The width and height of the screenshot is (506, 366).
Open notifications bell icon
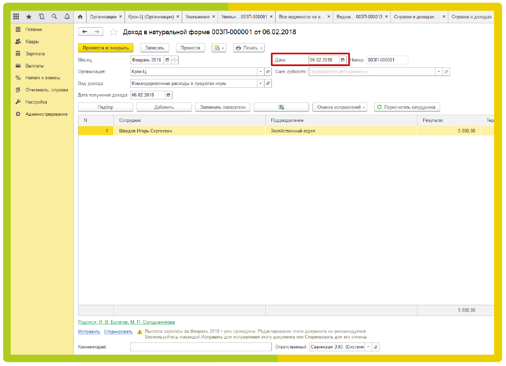(67, 17)
